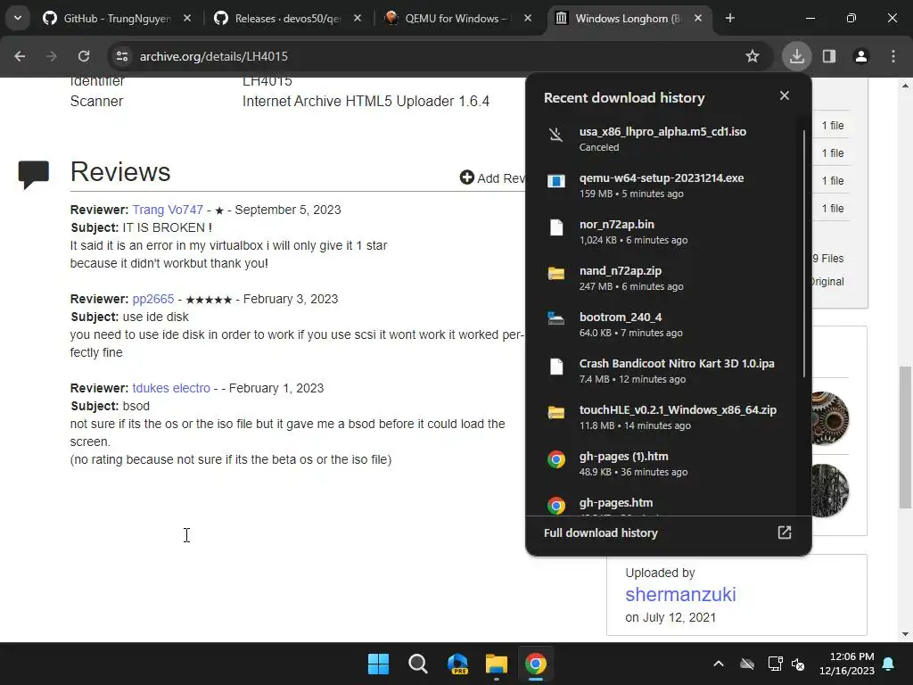Click Add Review button
Screen dimensions: 913x685
pos(492,178)
